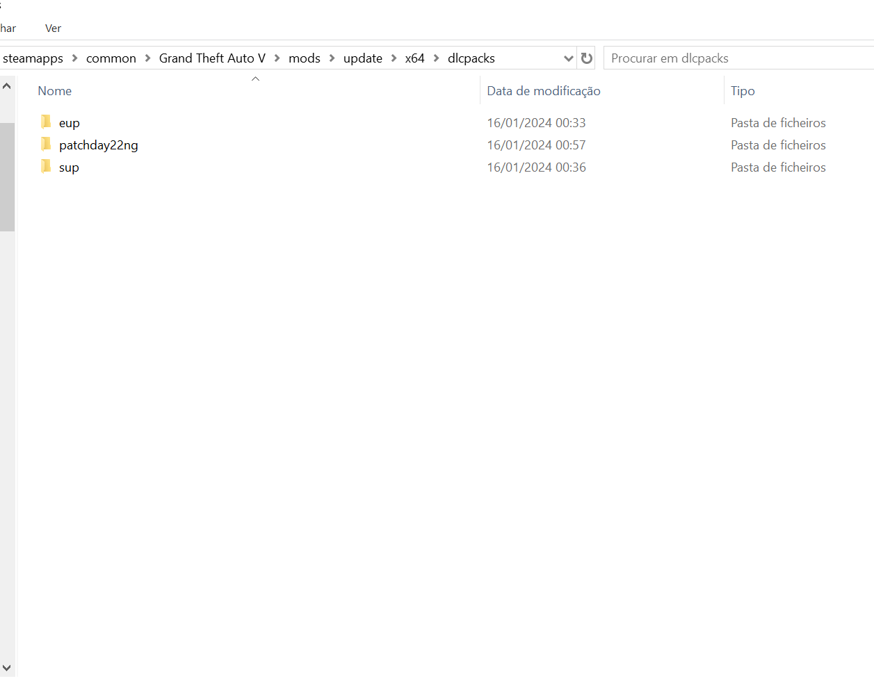The image size is (874, 699).
Task: Go to Grand Theft Auto V folder
Action: [212, 58]
